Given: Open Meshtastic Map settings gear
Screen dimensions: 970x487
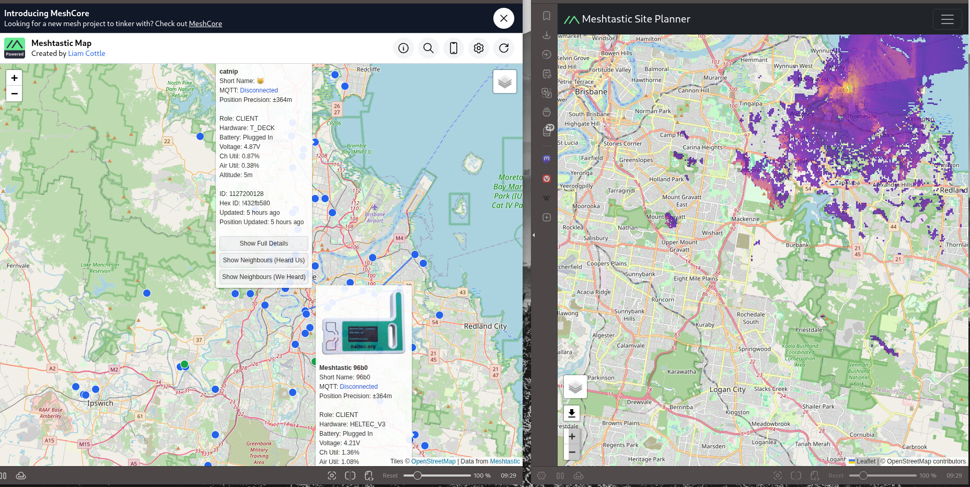Looking at the screenshot, I should click(479, 48).
